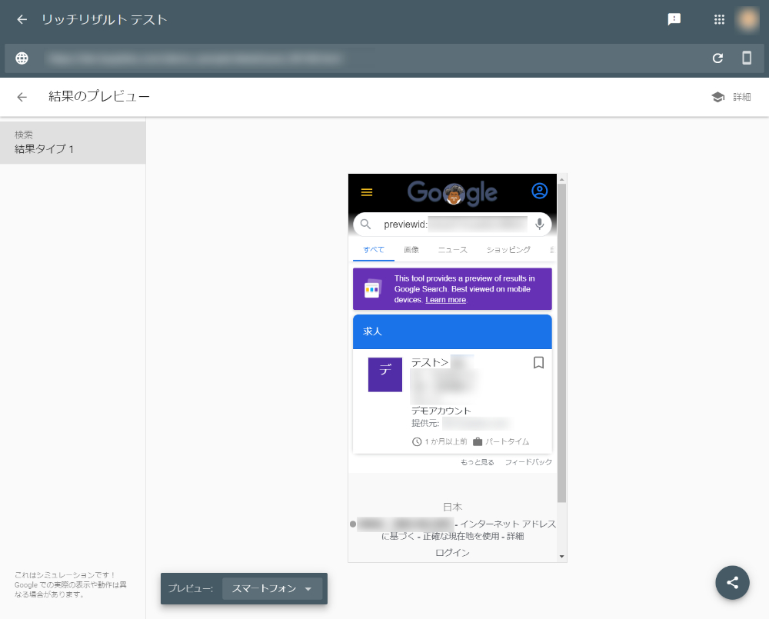Click the microphone icon in the search box
The image size is (769, 619).
tap(540, 225)
